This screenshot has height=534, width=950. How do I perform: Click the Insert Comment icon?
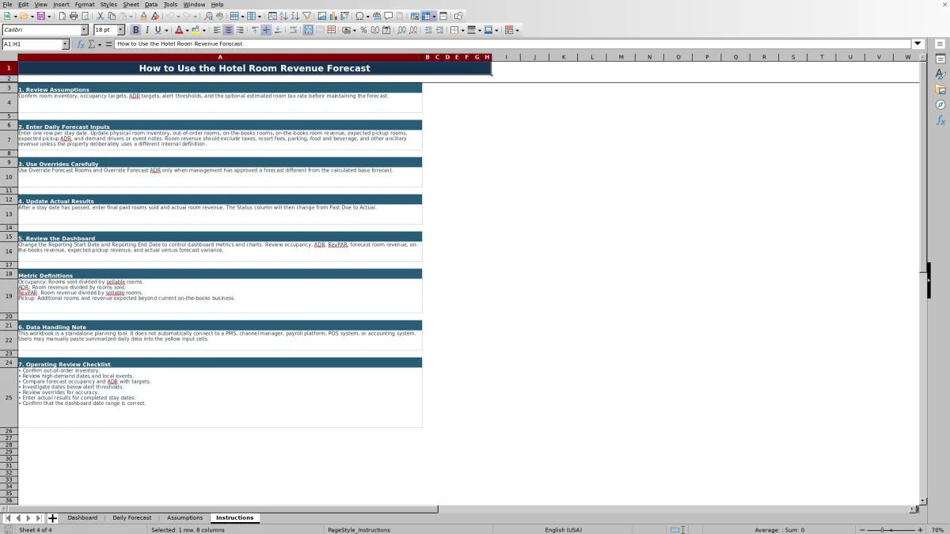[389, 16]
